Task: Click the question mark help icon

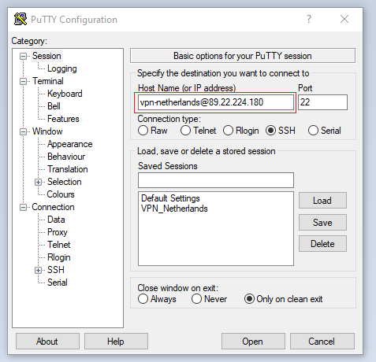Action: coord(309,19)
